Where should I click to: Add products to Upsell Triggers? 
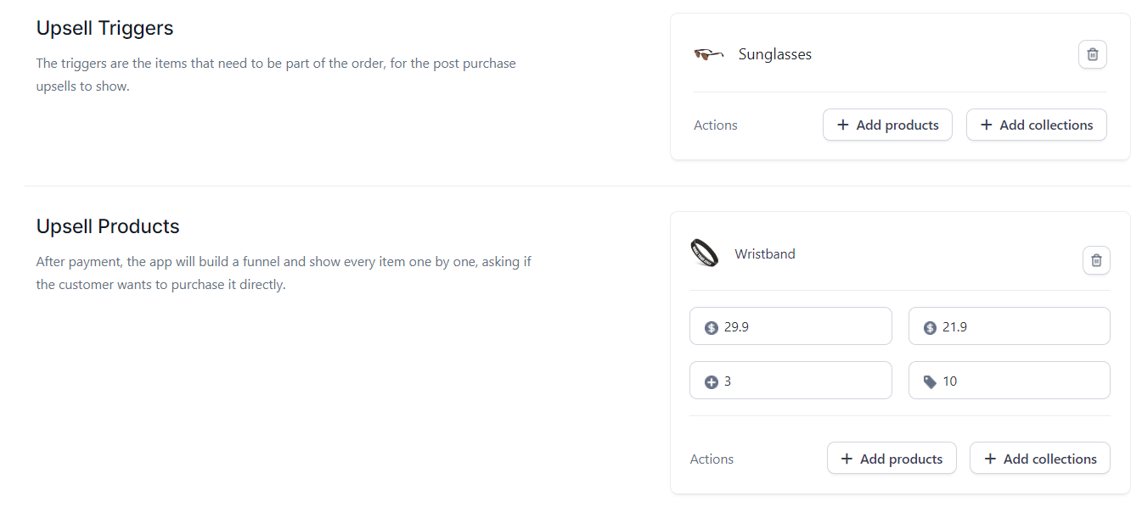(x=887, y=125)
